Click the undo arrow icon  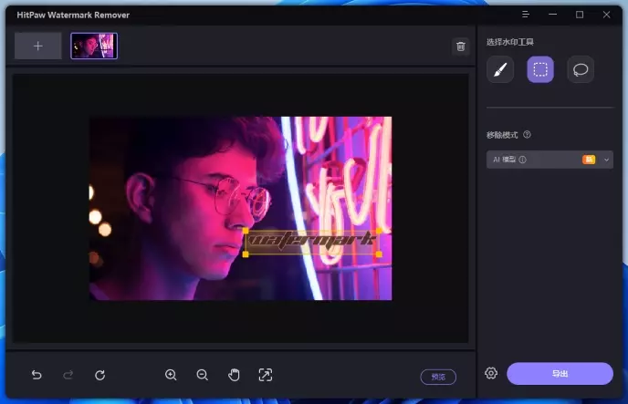point(37,375)
